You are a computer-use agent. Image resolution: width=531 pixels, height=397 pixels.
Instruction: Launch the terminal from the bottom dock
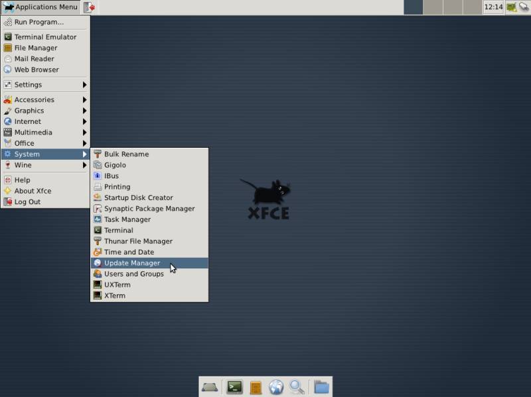click(235, 387)
